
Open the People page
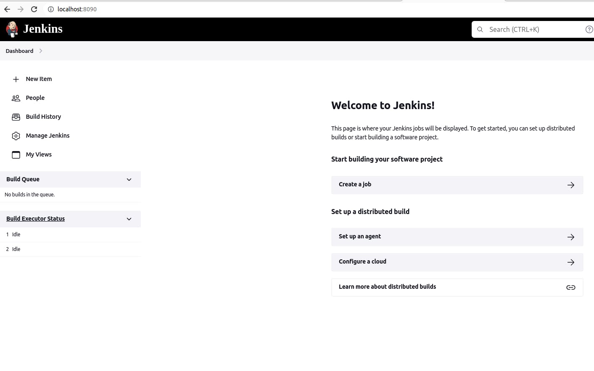[35, 98]
